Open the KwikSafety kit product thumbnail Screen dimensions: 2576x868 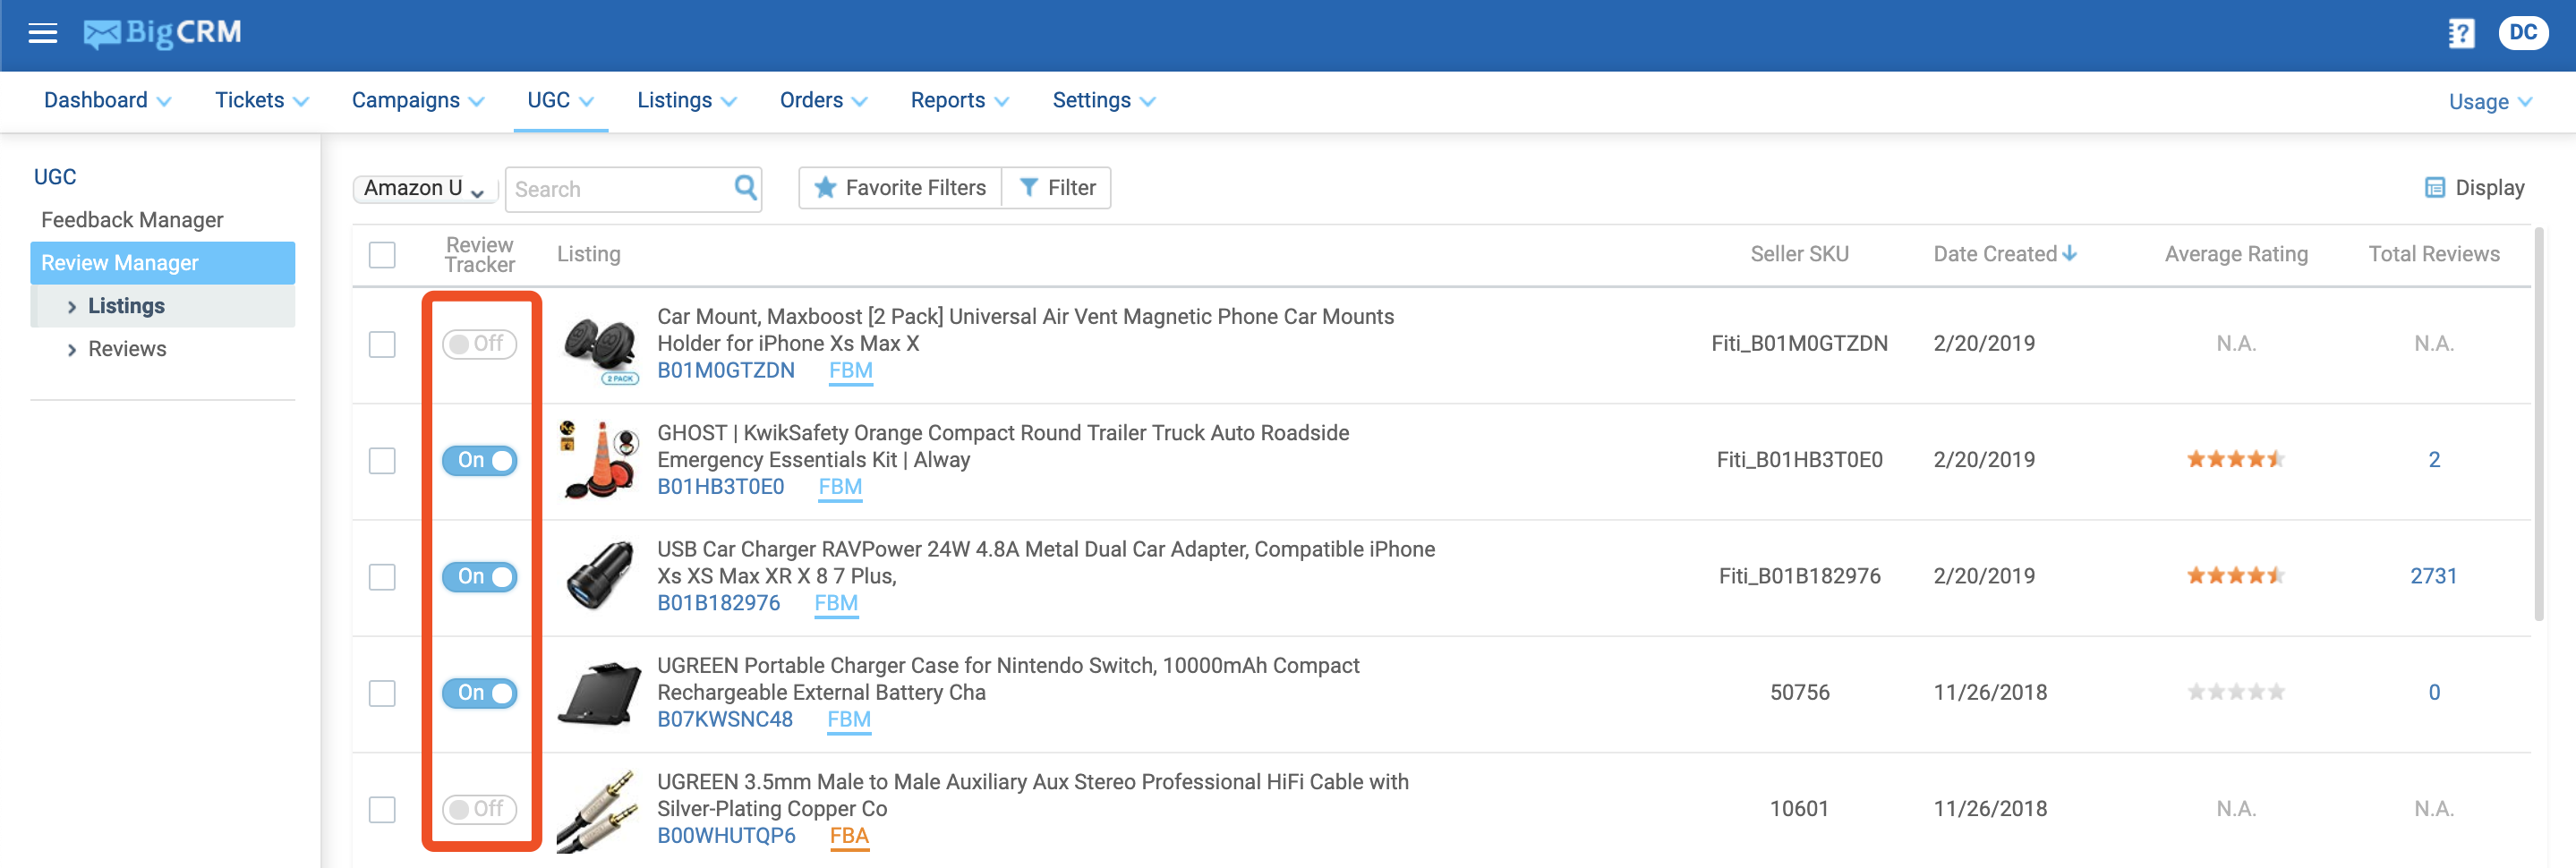click(599, 460)
